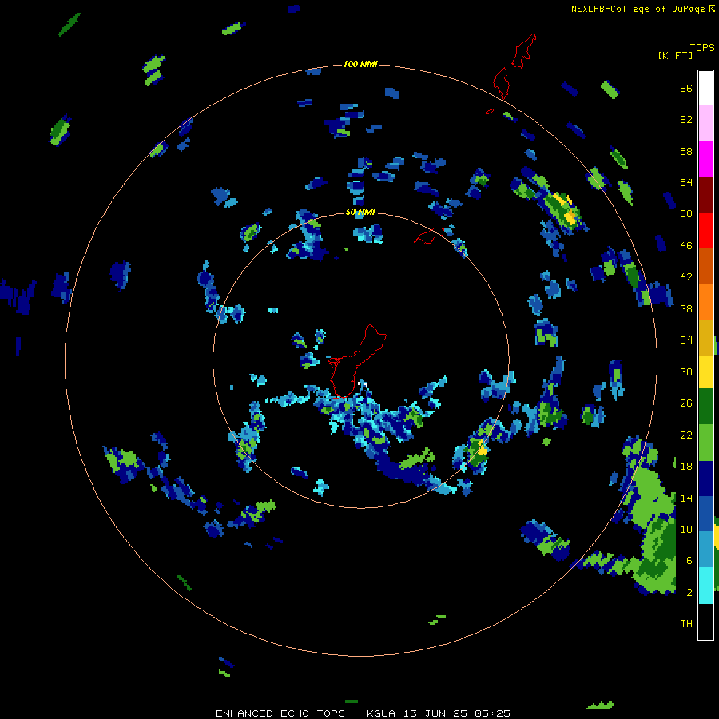This screenshot has height=719, width=719.
Task: Click the 46 legend value
Action: pos(686,245)
